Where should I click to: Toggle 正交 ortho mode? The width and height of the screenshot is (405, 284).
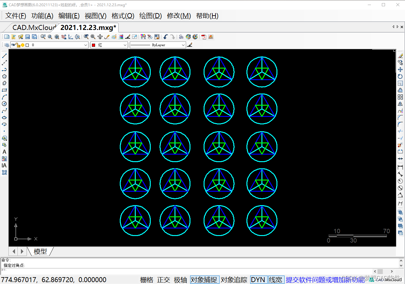[x=164, y=280]
